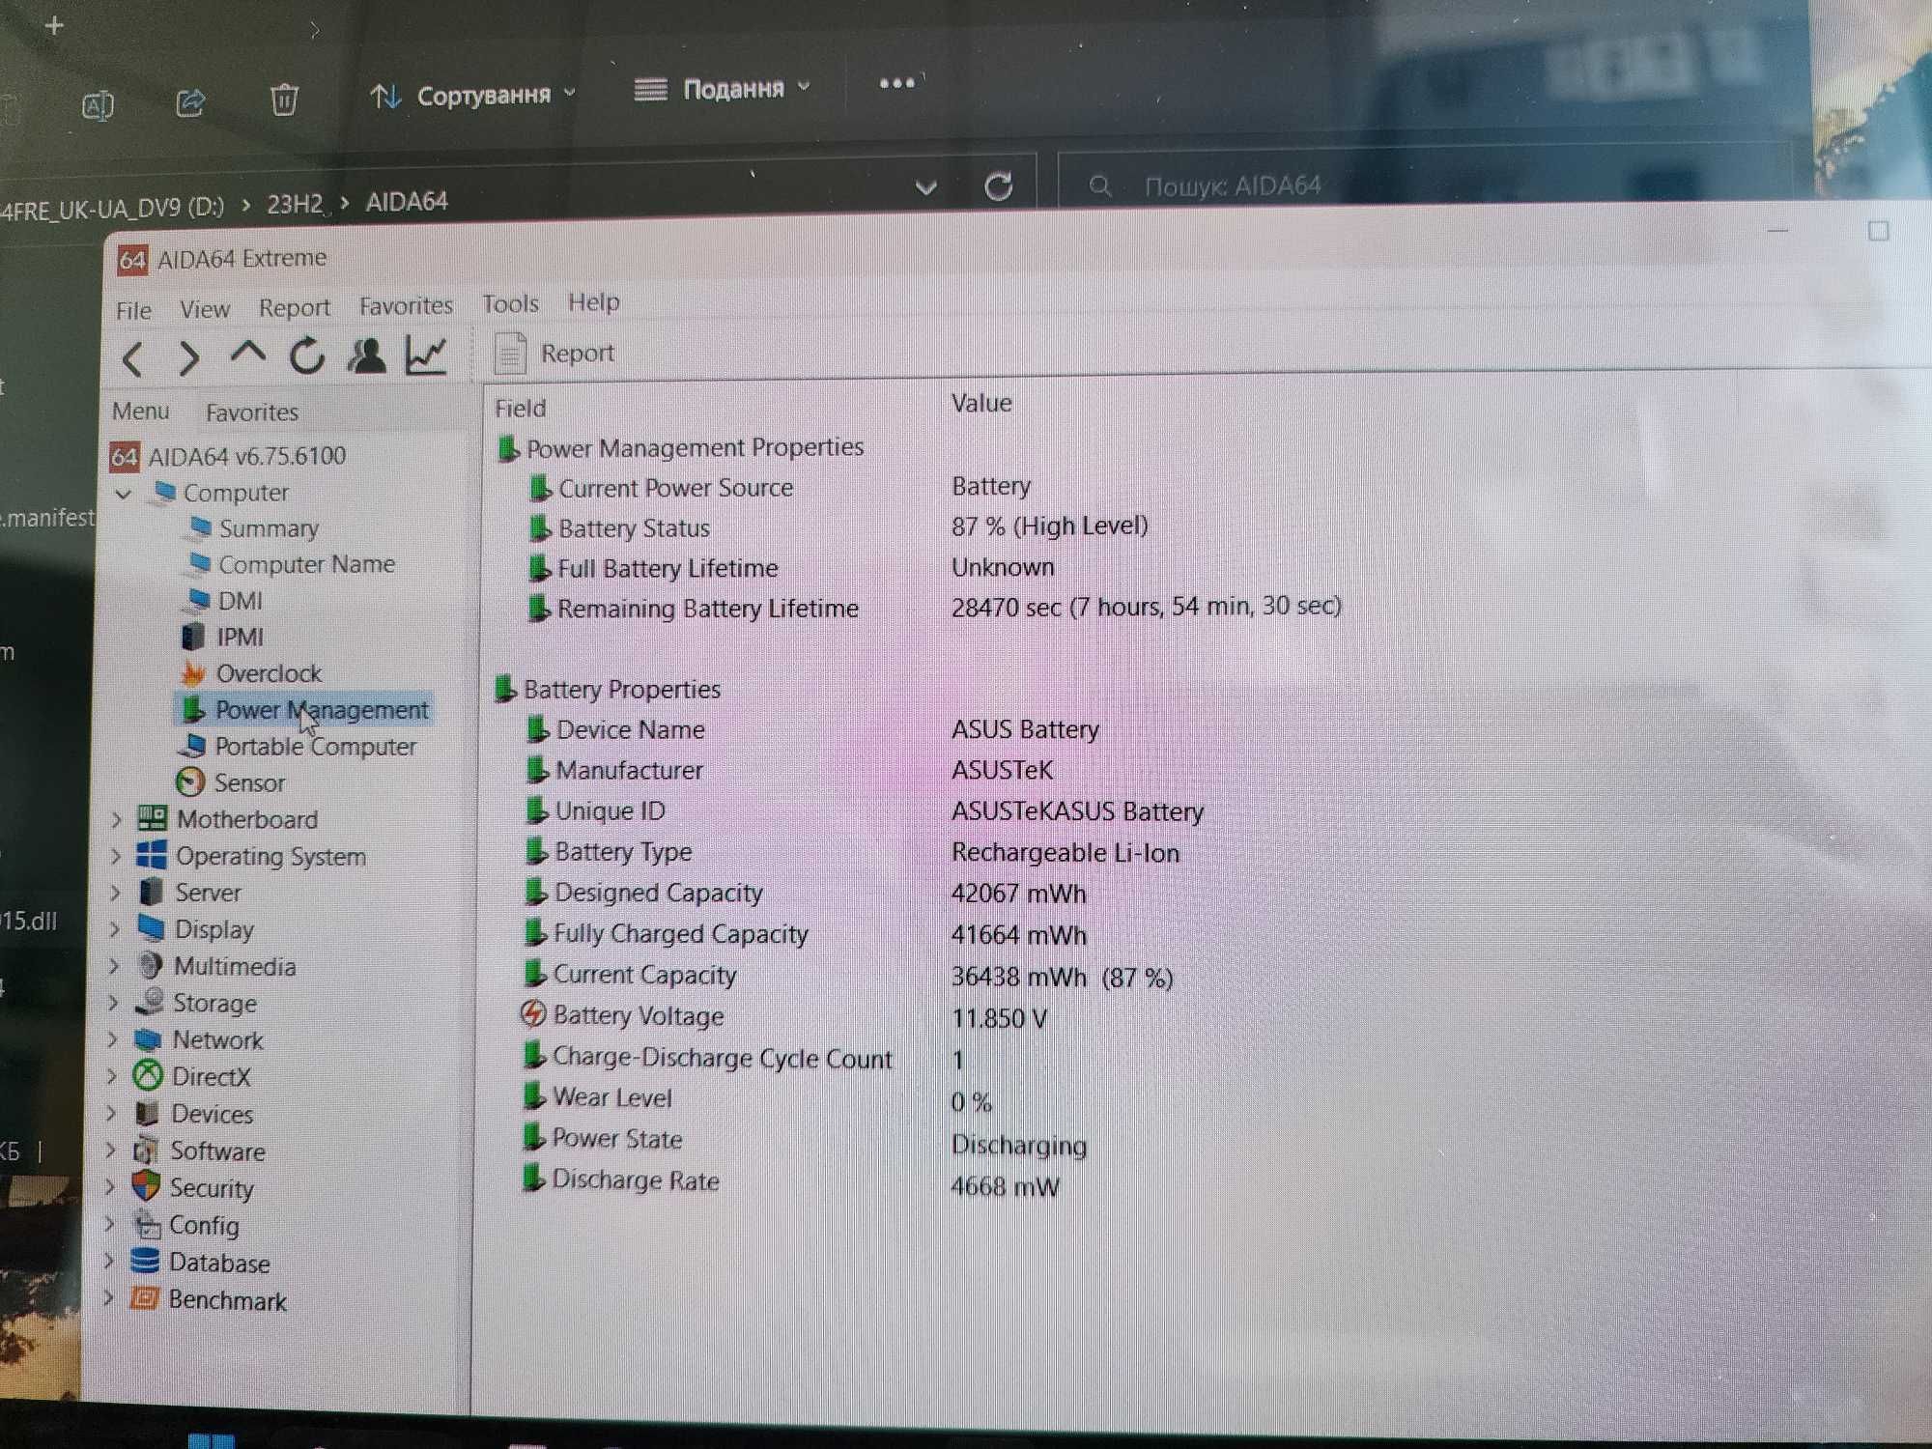Open the Favorites menu
This screenshot has height=1449, width=1932.
coord(406,305)
